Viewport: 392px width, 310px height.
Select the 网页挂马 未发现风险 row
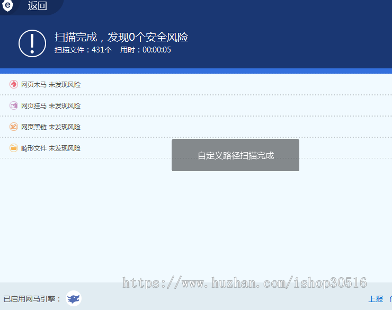click(x=196, y=106)
